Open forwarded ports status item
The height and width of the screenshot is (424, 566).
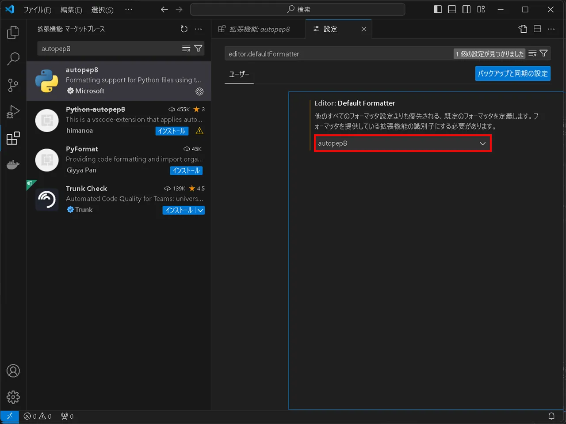coord(67,416)
